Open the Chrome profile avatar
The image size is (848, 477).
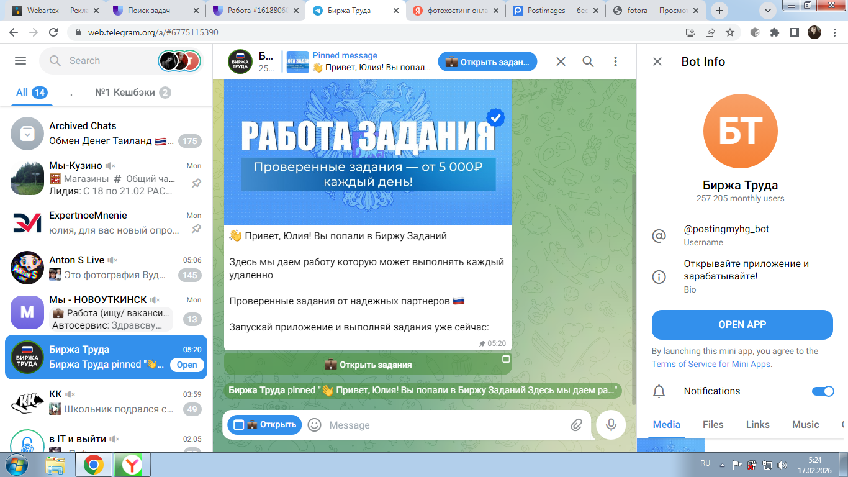(814, 32)
